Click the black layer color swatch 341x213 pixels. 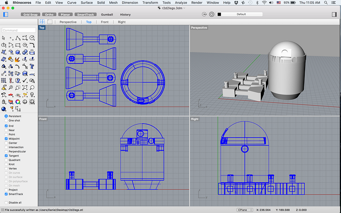tap(219, 14)
